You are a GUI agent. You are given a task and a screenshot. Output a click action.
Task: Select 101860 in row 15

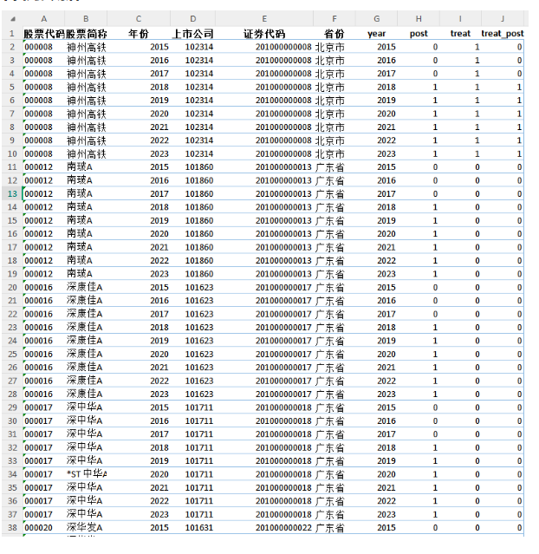193,220
